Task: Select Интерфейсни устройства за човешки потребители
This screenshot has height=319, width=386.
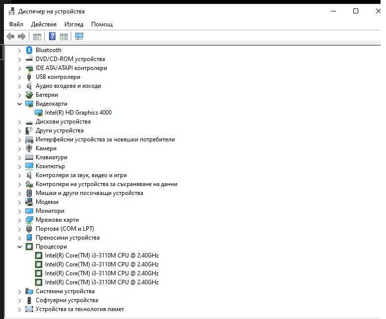Action: pyautogui.click(x=105, y=139)
